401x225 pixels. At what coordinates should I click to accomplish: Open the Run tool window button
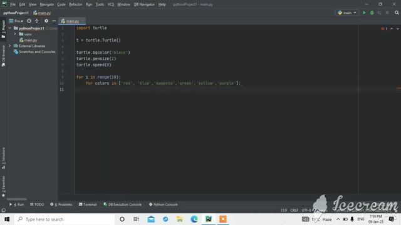tap(17, 204)
